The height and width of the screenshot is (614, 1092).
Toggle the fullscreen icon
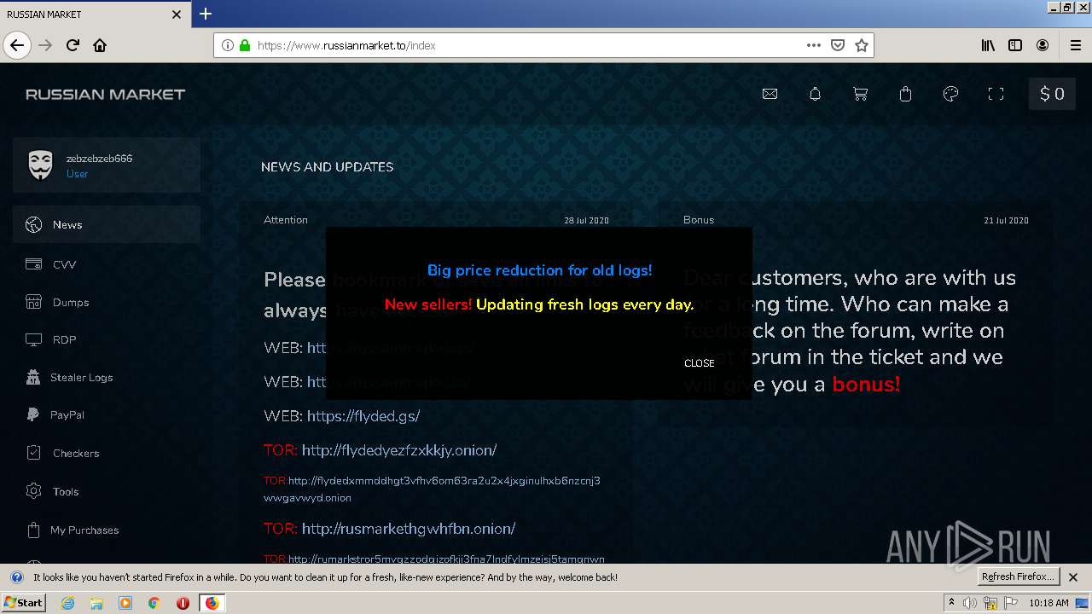click(x=996, y=94)
